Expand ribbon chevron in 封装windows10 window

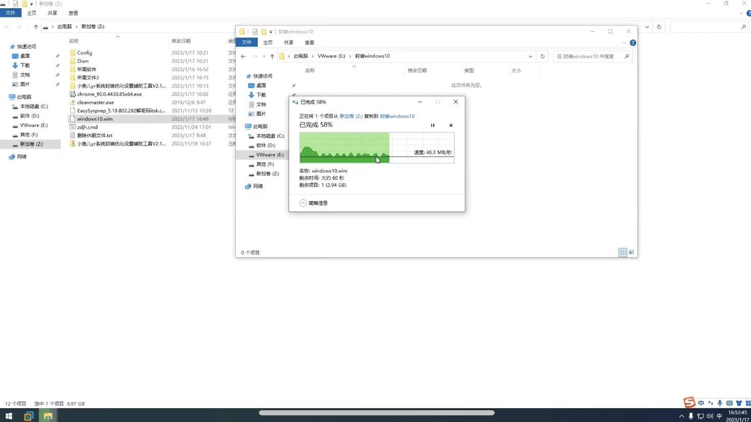coord(624,43)
